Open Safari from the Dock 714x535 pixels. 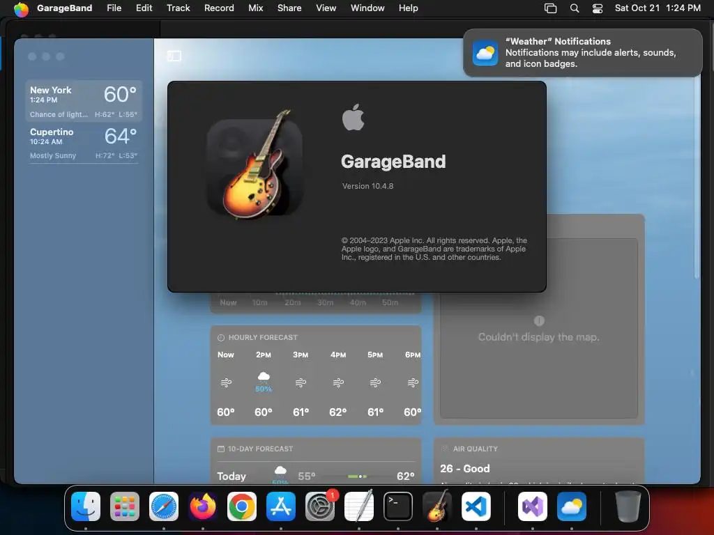164,506
